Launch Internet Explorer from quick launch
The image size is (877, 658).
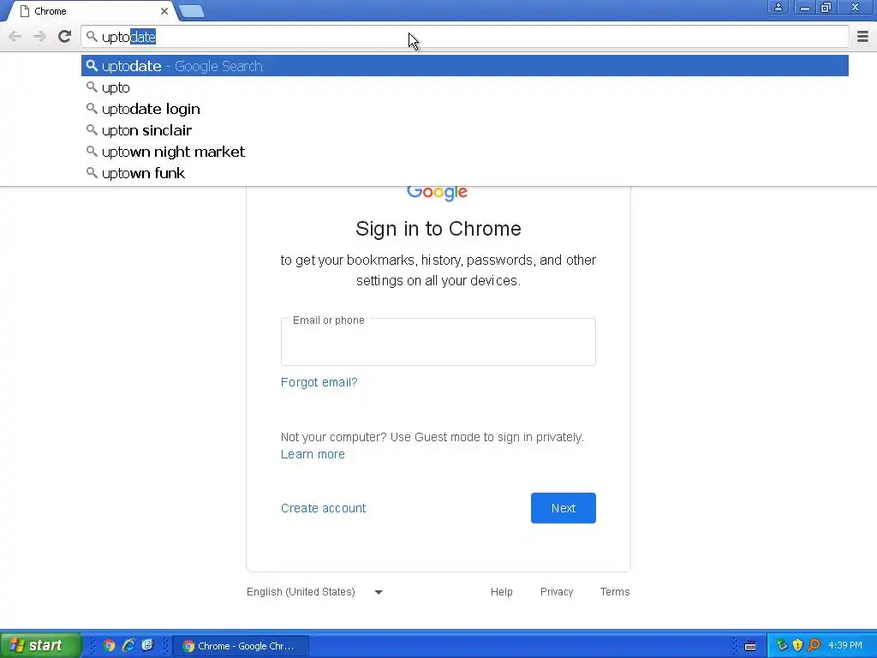point(128,646)
